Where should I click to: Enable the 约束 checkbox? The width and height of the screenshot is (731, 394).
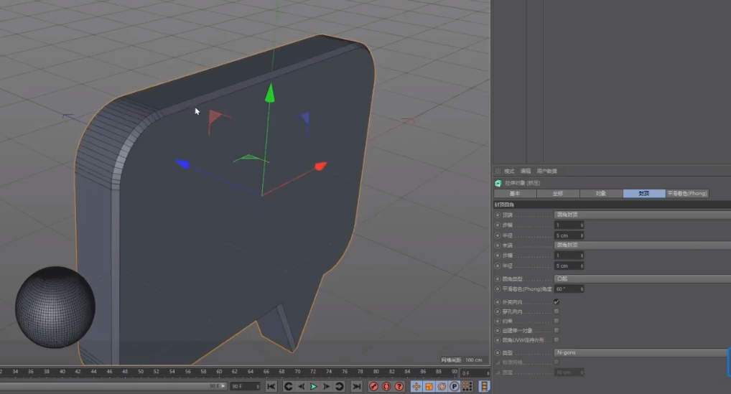coord(557,321)
